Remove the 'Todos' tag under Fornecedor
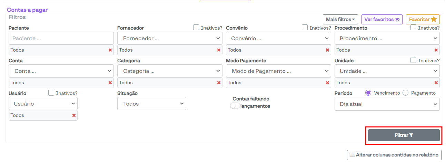This screenshot has height=164, width=446. 219,50
